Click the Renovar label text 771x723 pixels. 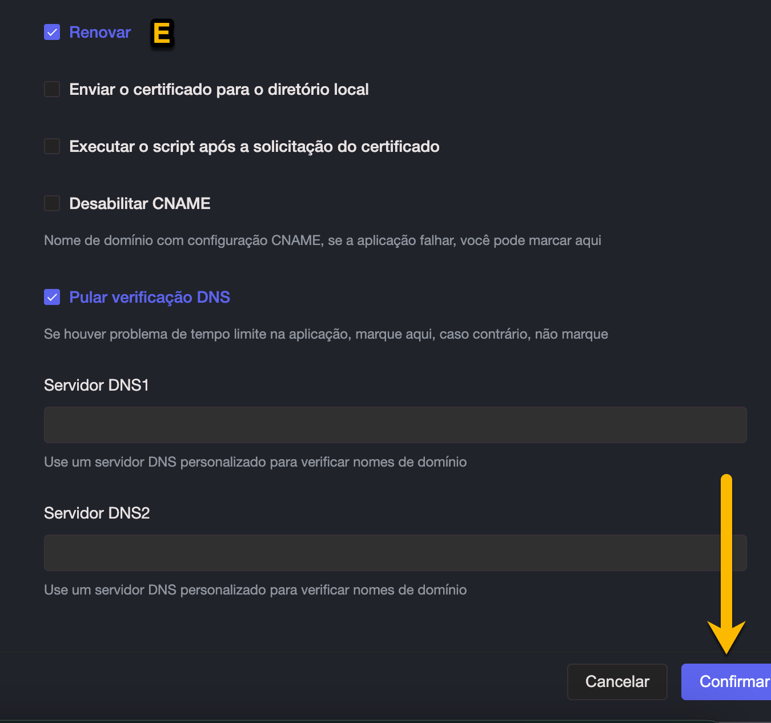[x=100, y=33]
